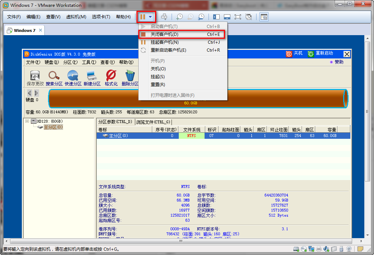This screenshot has height=255, width=374.
Task: Create a partition with 新建分区
Action: click(x=92, y=77)
